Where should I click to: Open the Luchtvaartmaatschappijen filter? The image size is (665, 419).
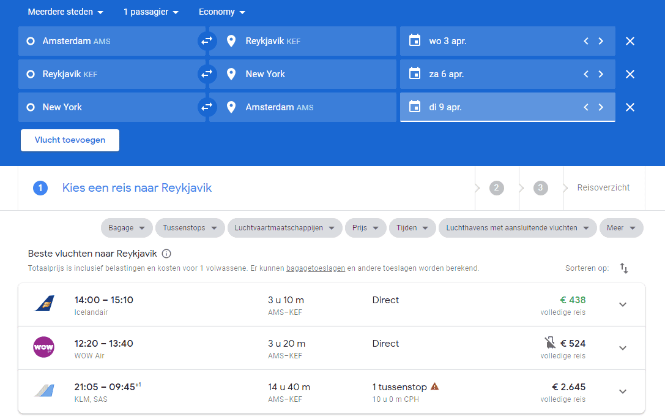[284, 228]
